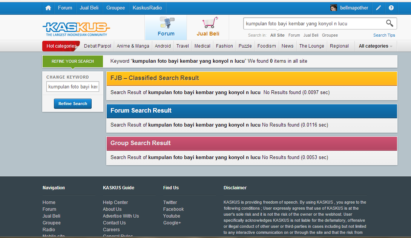Open Groupee in the top blue bar

coord(116,8)
